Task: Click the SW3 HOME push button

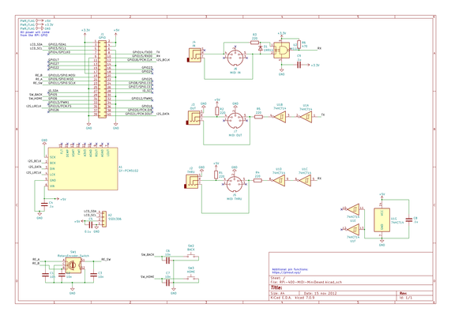Action: [191, 277]
